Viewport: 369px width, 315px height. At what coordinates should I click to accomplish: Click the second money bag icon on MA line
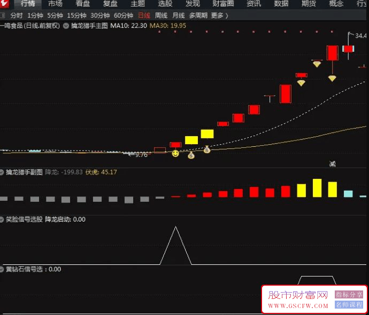(x=206, y=149)
